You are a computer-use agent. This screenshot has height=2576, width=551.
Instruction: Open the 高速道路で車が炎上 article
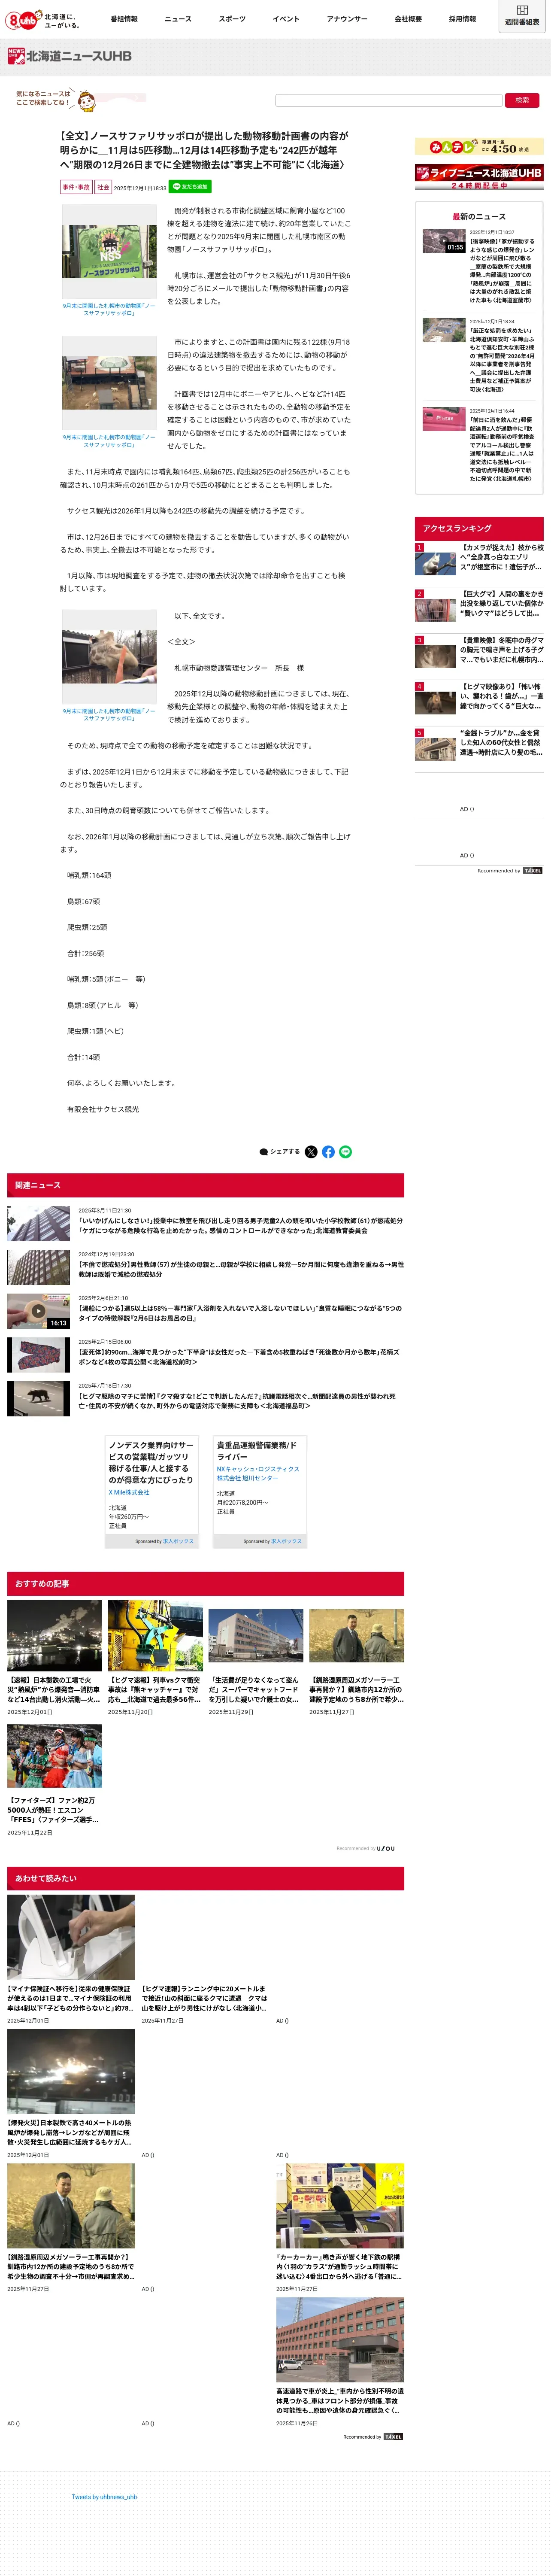point(340,2362)
